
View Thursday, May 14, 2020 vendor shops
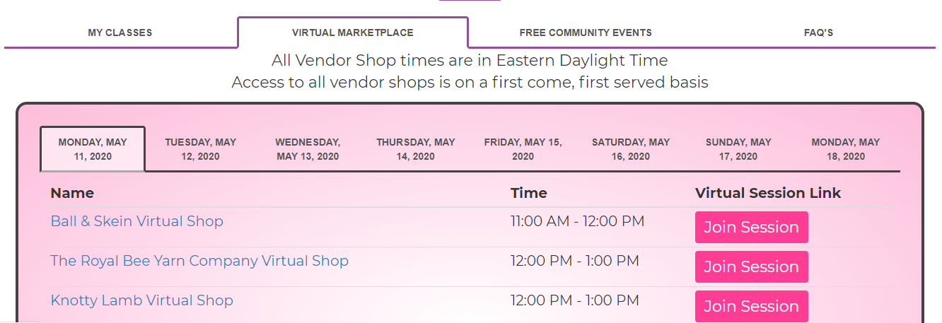click(x=415, y=149)
